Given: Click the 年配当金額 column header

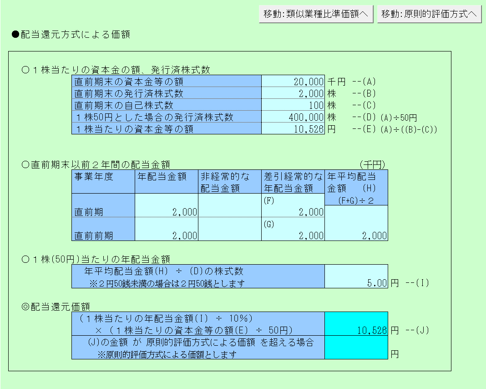Looking at the screenshot, I should point(167,182).
